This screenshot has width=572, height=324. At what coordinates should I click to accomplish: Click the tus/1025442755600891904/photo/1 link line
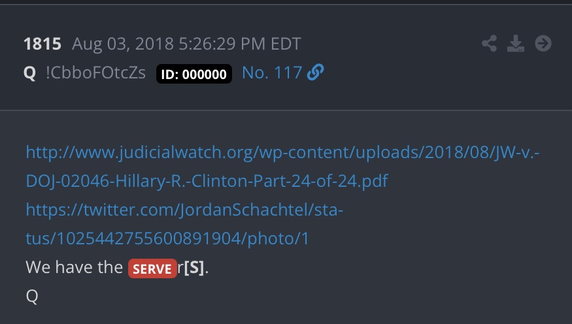[167, 238]
